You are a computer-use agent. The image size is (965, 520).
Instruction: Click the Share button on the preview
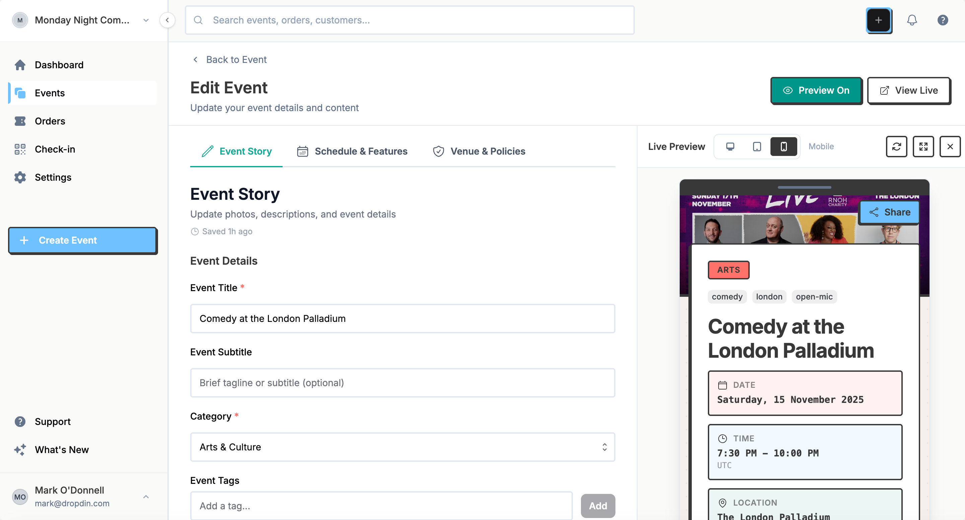point(890,212)
